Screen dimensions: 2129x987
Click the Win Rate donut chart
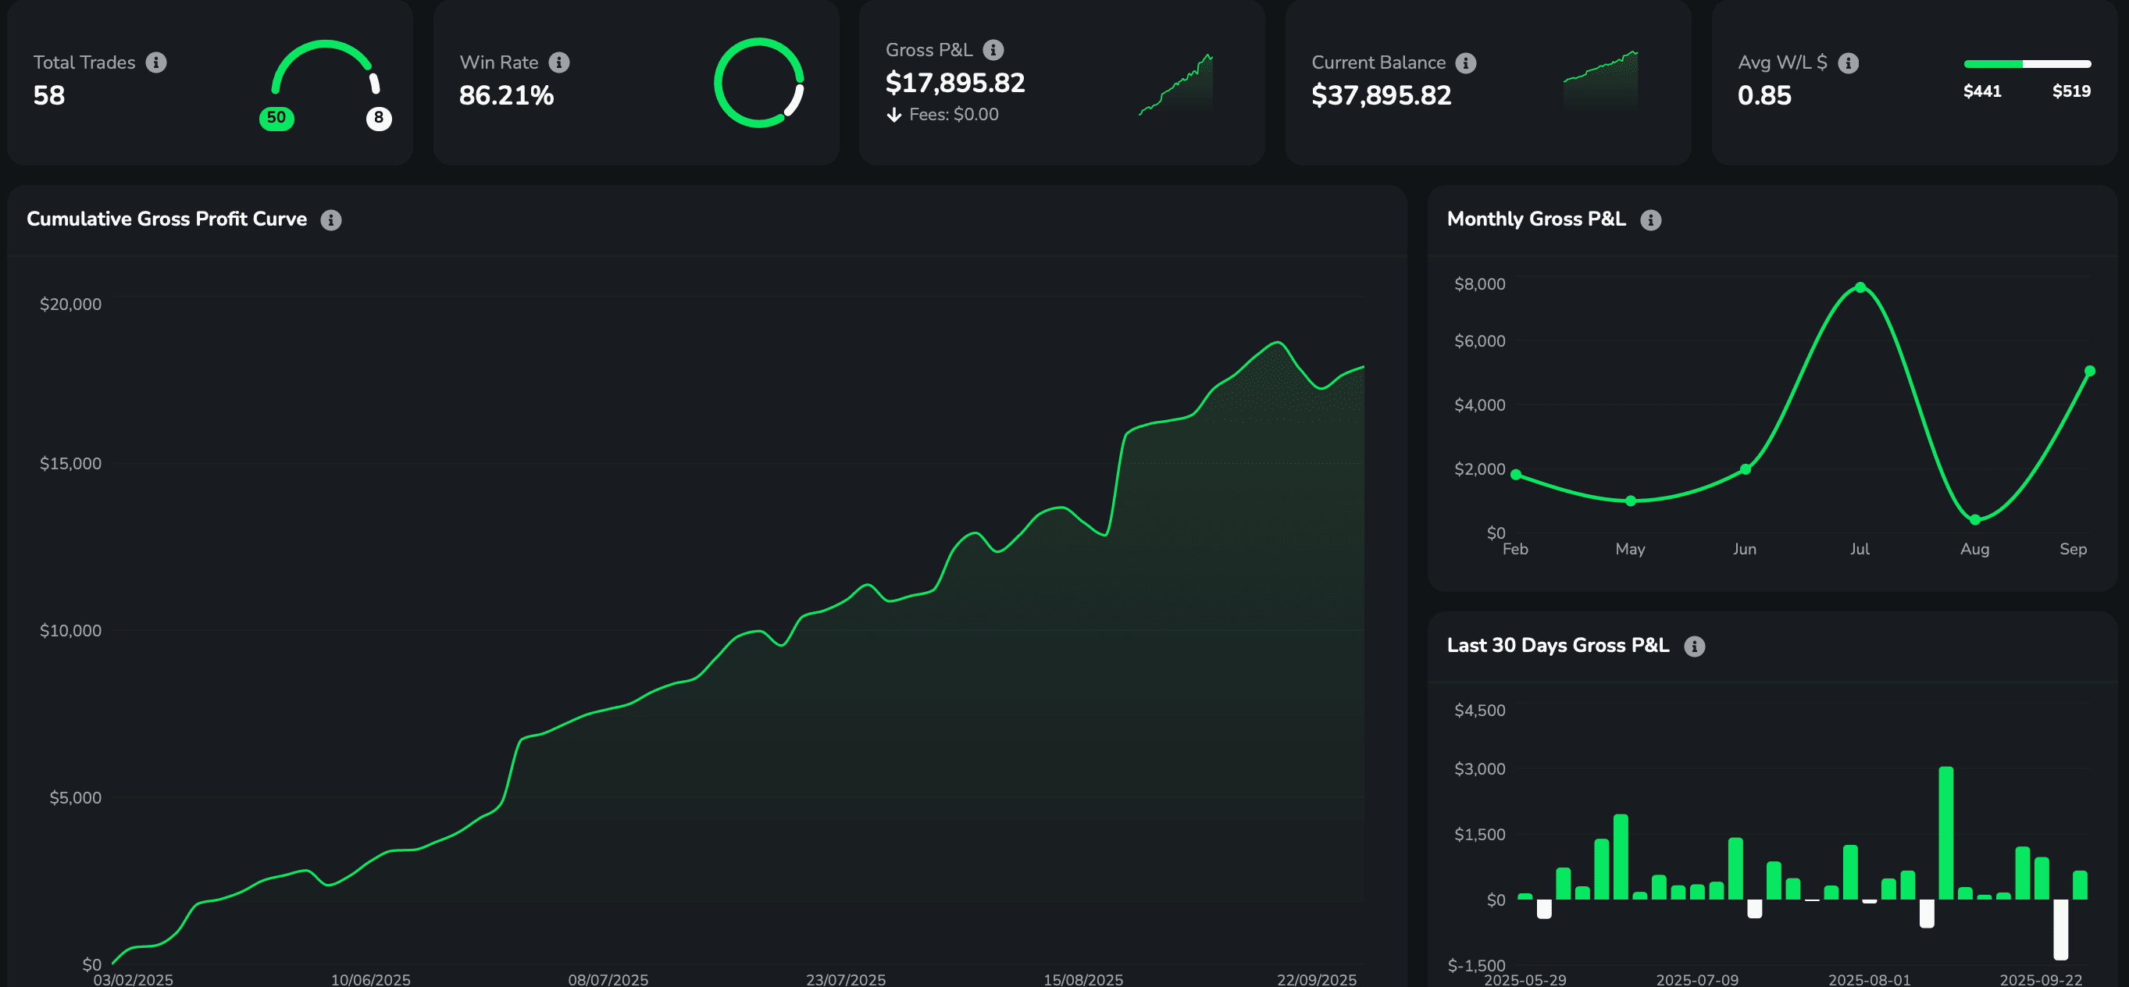coord(758,83)
